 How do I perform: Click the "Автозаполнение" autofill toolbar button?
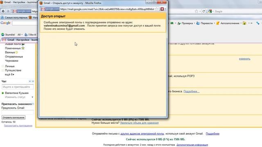click(228, 23)
